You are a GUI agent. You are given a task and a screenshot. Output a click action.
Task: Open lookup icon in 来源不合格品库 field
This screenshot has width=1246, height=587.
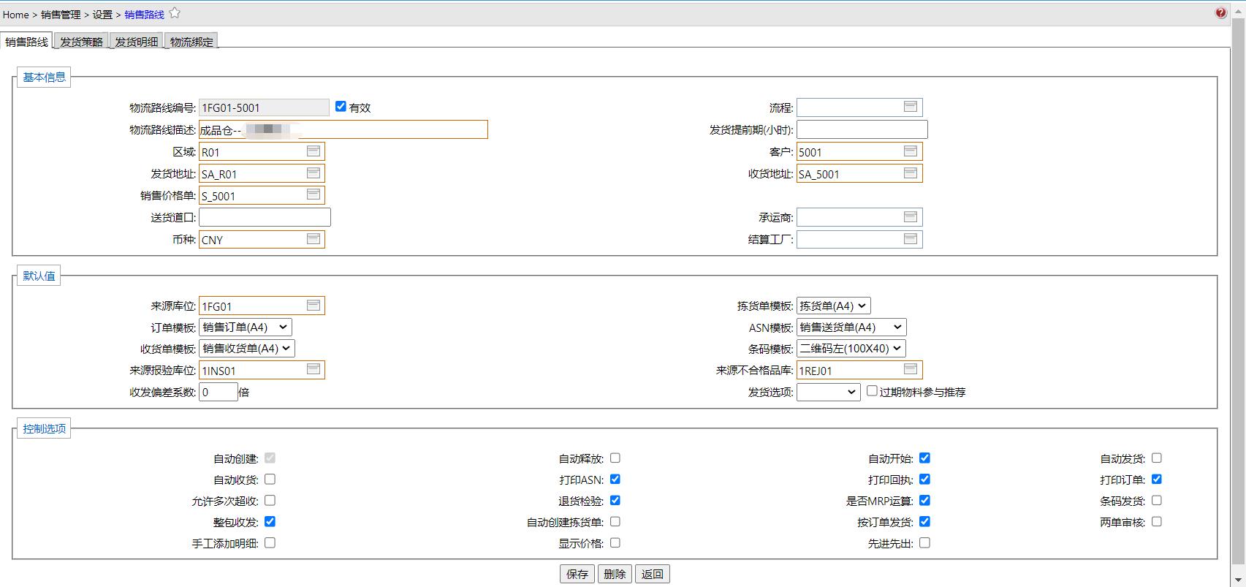point(911,370)
